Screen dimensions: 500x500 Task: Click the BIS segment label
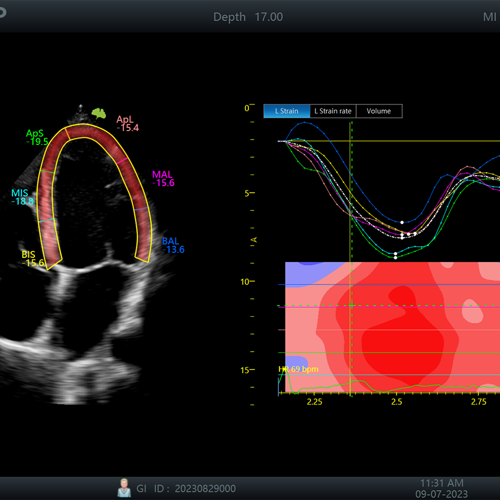click(28, 254)
